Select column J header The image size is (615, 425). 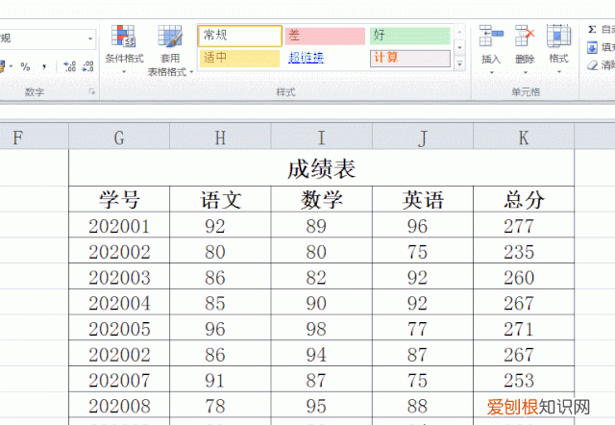[423, 137]
